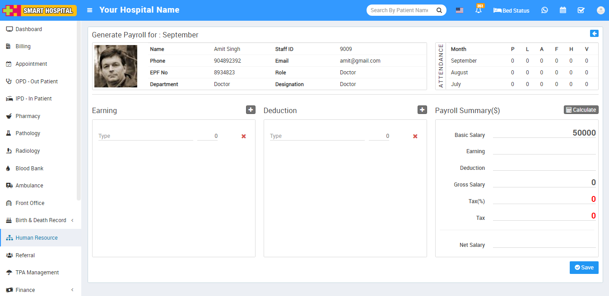
Task: Save the payroll
Action: (x=584, y=267)
